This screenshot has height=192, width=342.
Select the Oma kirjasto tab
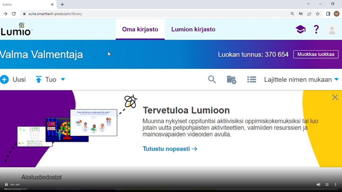(140, 29)
